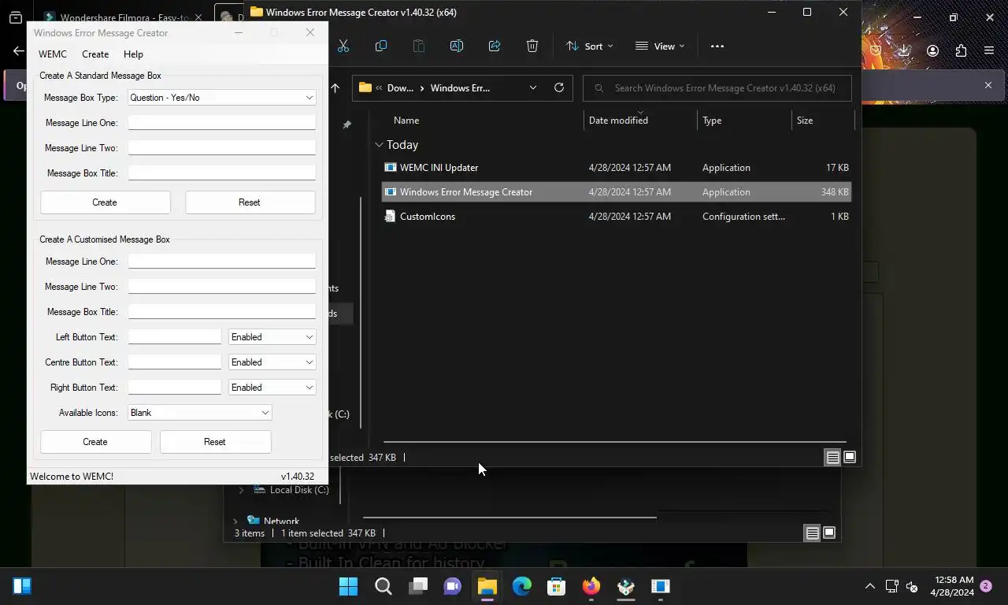1008x605 pixels.
Task: Open the Create menu
Action: click(95, 54)
